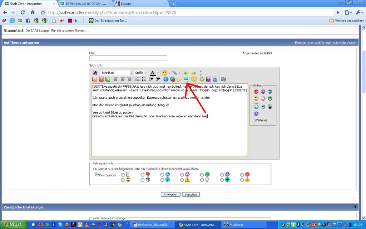
Task: Open Chrome's wrench settings menu
Action: (359, 13)
